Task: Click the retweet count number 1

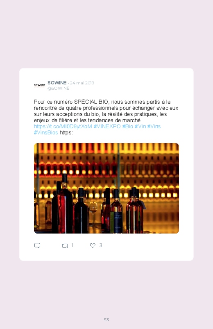Action: pos(73,245)
